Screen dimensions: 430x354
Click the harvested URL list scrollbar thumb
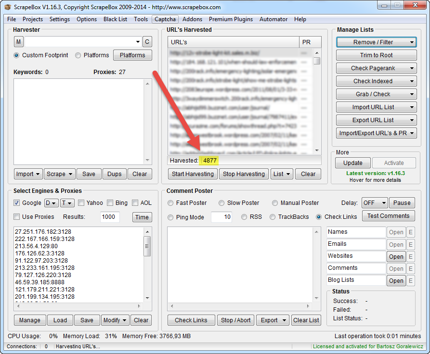tap(317, 61)
